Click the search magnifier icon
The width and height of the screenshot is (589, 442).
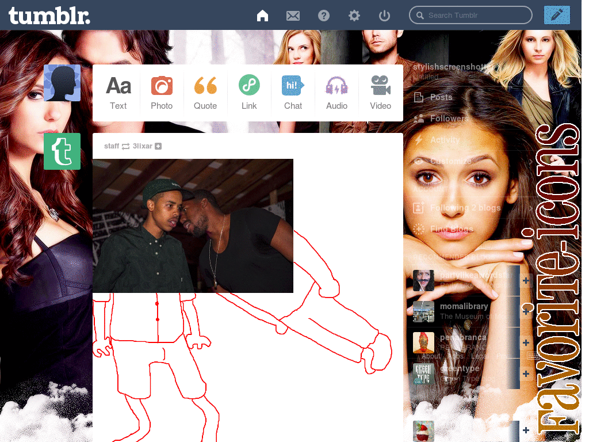[420, 16]
